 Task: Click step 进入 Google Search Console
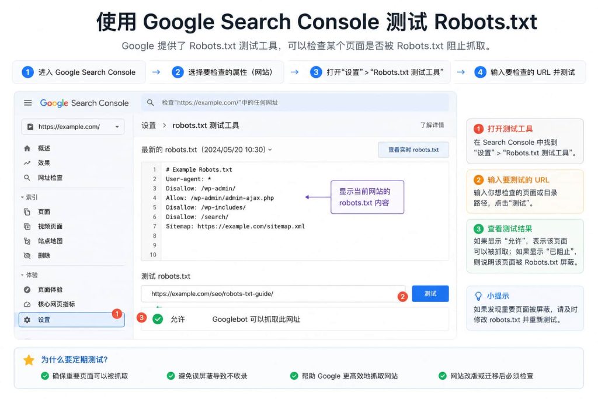tap(79, 72)
